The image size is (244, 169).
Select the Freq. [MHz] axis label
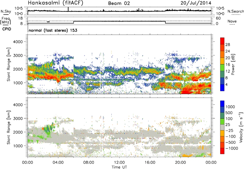pyautogui.click(x=5, y=21)
